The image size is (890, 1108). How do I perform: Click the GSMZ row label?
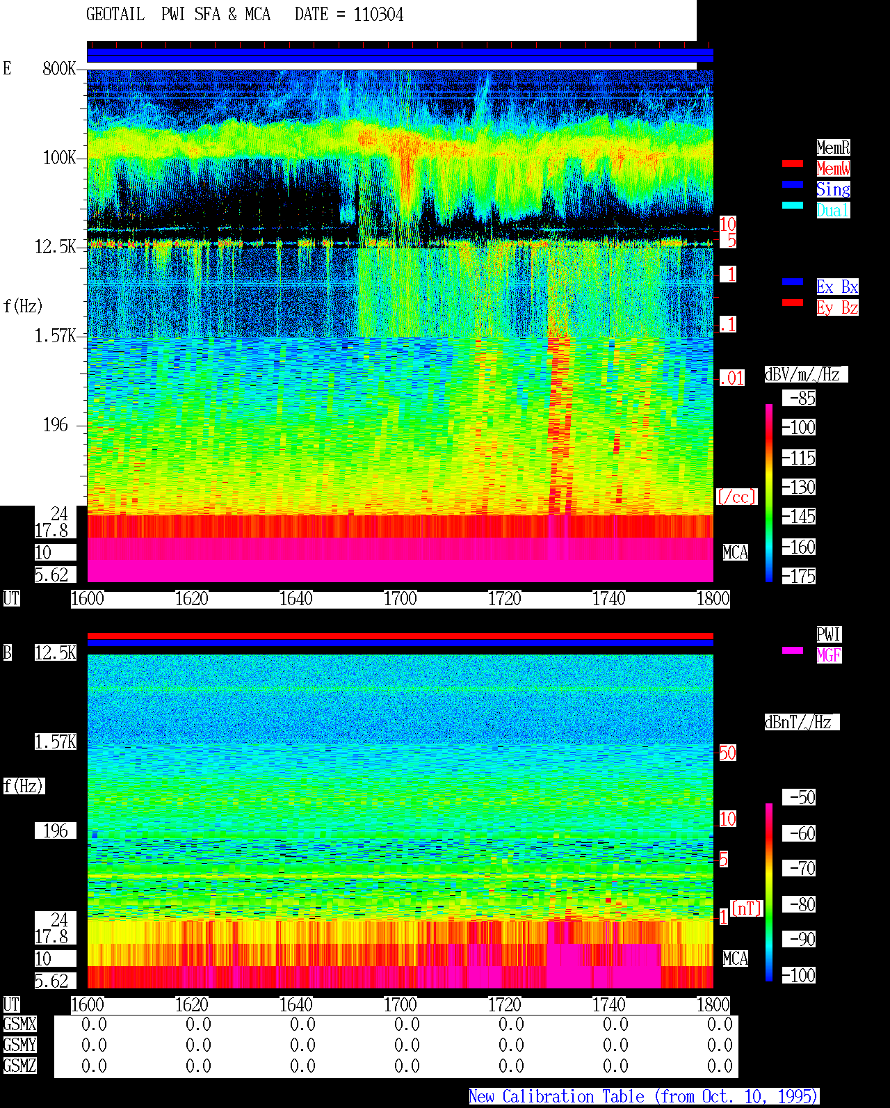pyautogui.click(x=19, y=1066)
